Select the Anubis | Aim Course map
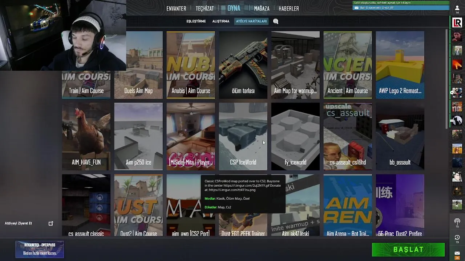 click(x=191, y=65)
